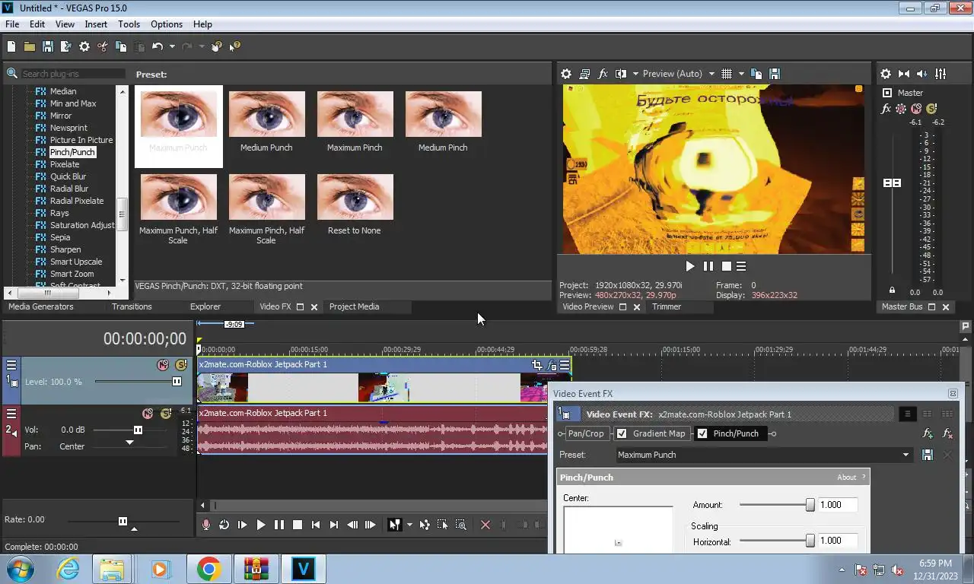This screenshot has height=584, width=974.
Task: Switch to Media Generators tab
Action: click(41, 306)
